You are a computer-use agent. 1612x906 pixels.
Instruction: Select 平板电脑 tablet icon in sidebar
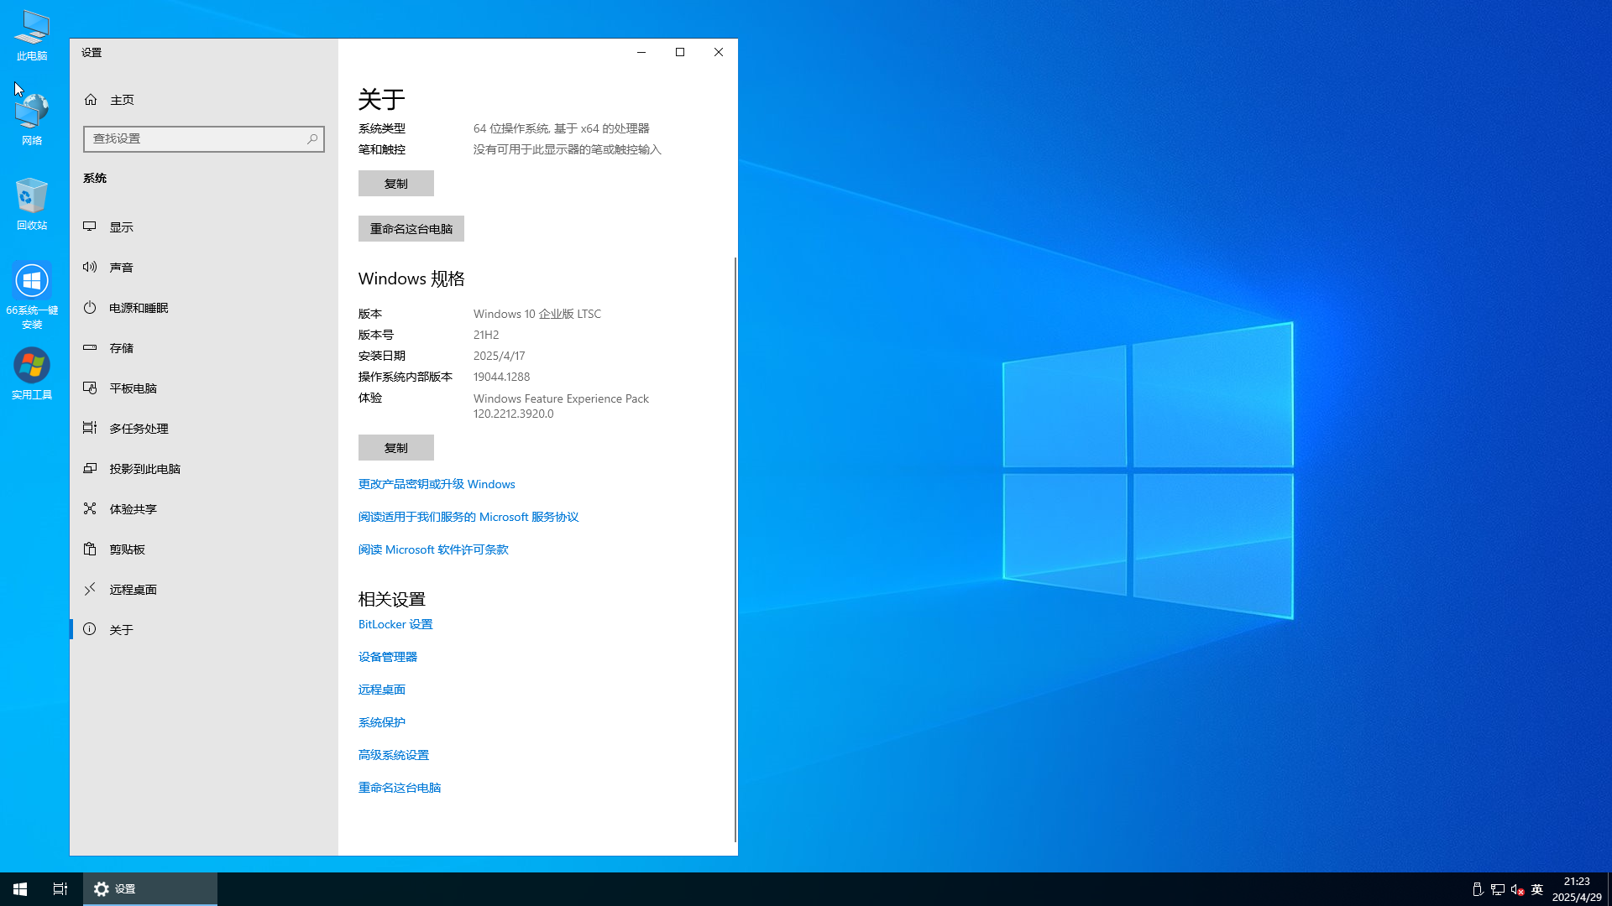click(90, 388)
